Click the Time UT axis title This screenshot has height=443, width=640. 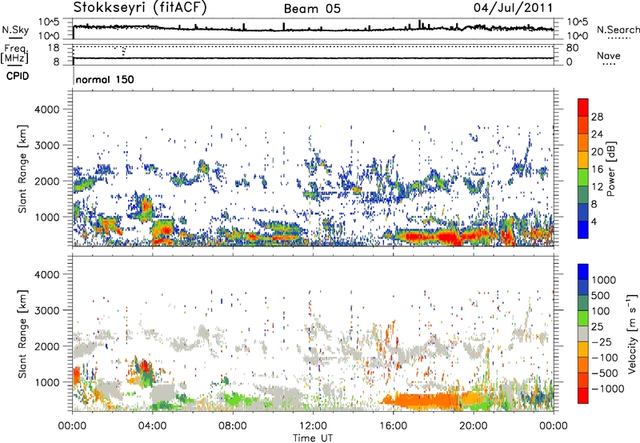tap(313, 438)
